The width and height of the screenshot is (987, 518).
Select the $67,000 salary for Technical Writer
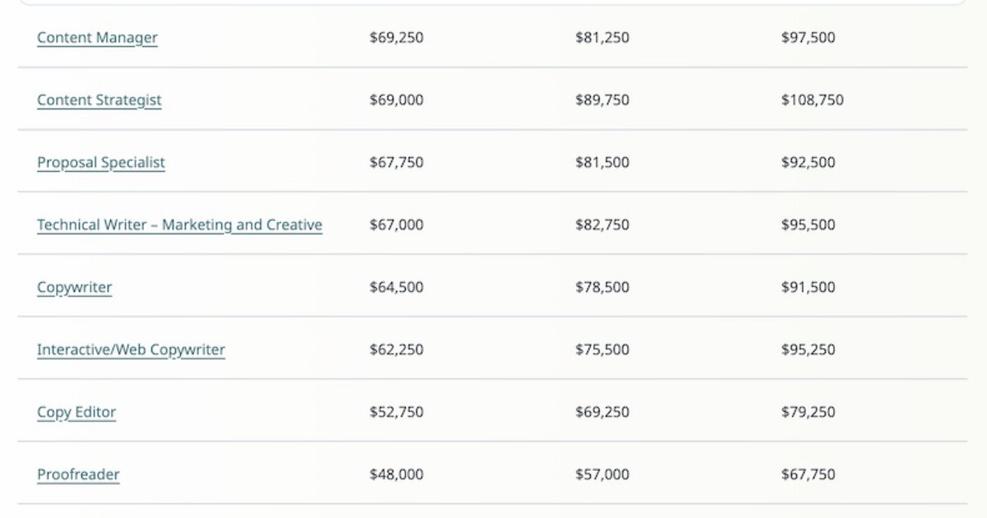(x=396, y=224)
